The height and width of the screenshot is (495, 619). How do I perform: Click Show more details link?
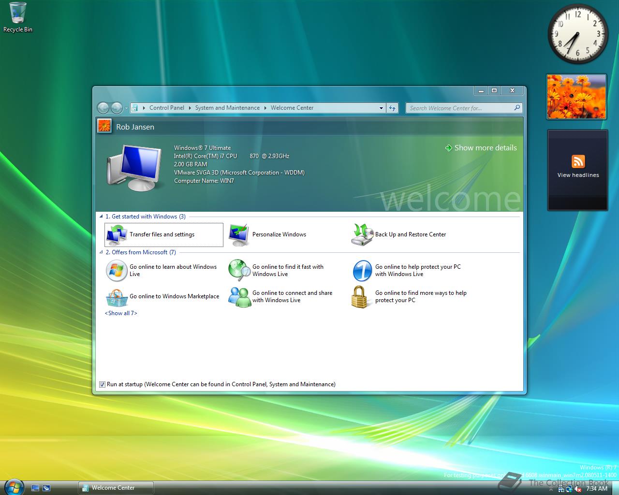486,148
